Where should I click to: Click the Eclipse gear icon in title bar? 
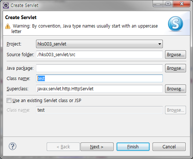point(6,6)
